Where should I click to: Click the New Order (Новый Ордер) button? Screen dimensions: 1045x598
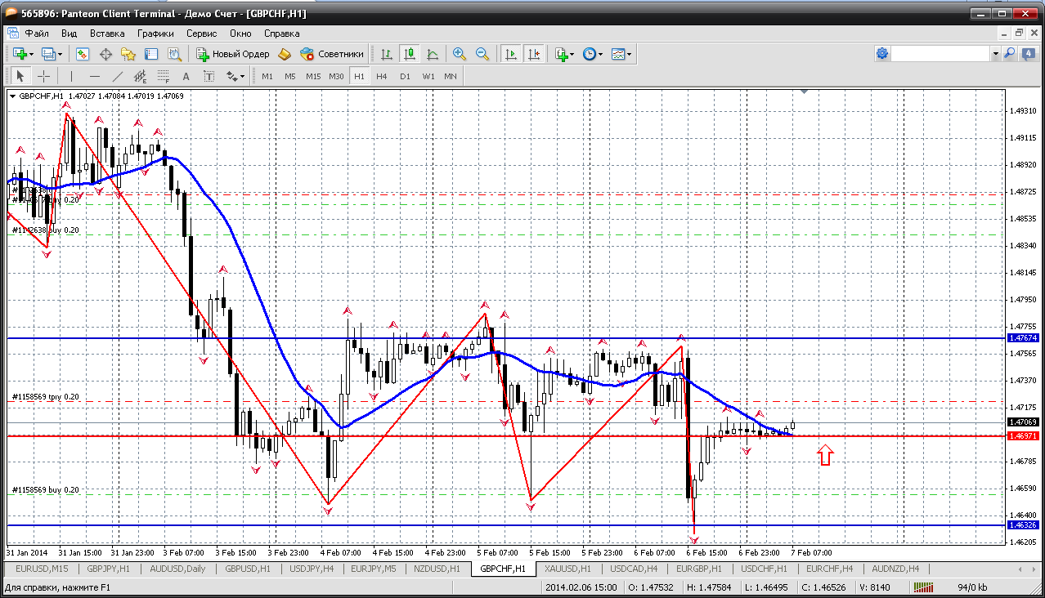[233, 54]
